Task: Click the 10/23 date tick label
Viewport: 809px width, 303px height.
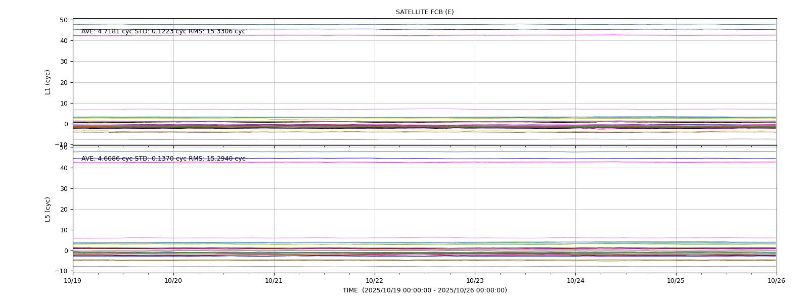Action: pos(475,281)
